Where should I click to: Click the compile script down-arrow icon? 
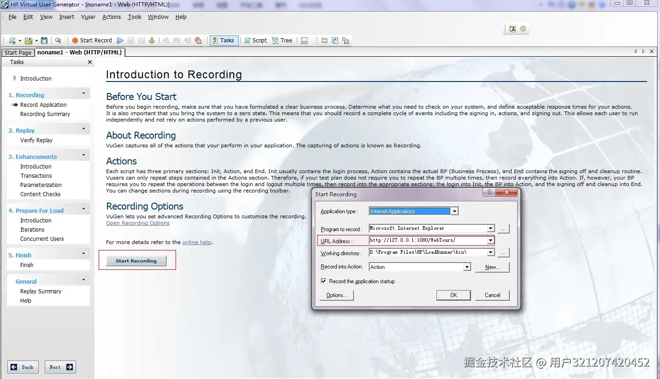(152, 41)
